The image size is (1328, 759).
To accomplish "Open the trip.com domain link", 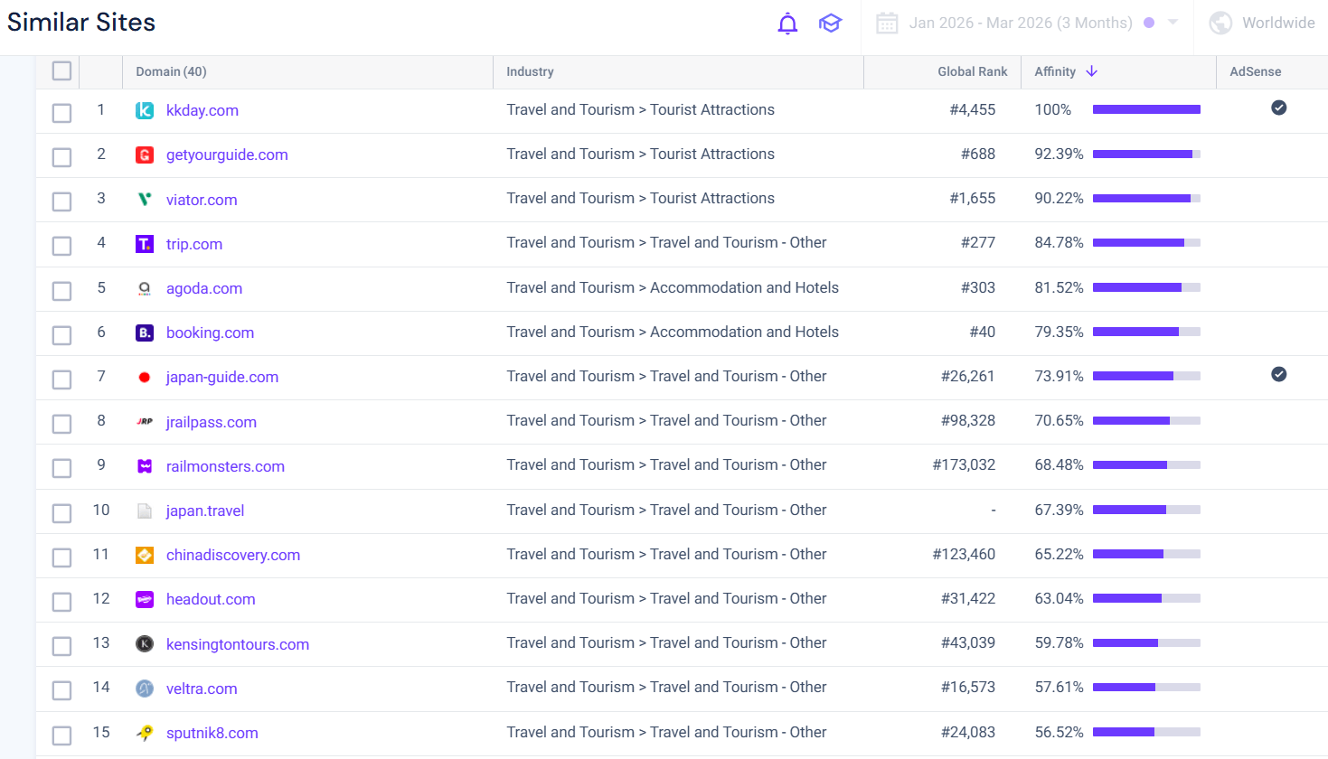I will coord(194,244).
